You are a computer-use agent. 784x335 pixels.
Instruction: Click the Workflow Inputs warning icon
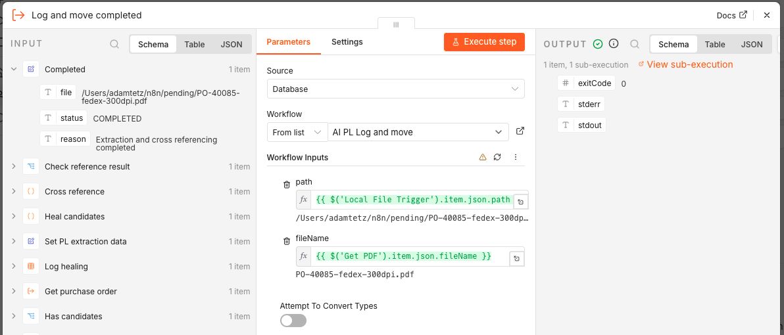click(x=483, y=157)
